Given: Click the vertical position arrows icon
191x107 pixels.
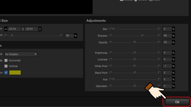Looking at the screenshot, I should click(40, 29).
